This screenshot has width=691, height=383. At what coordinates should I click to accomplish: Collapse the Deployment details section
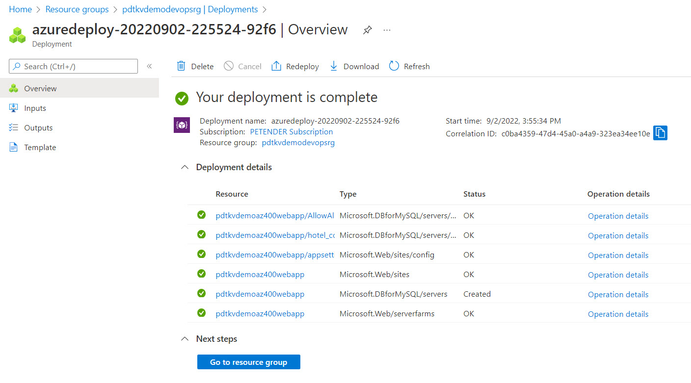pyautogui.click(x=185, y=167)
